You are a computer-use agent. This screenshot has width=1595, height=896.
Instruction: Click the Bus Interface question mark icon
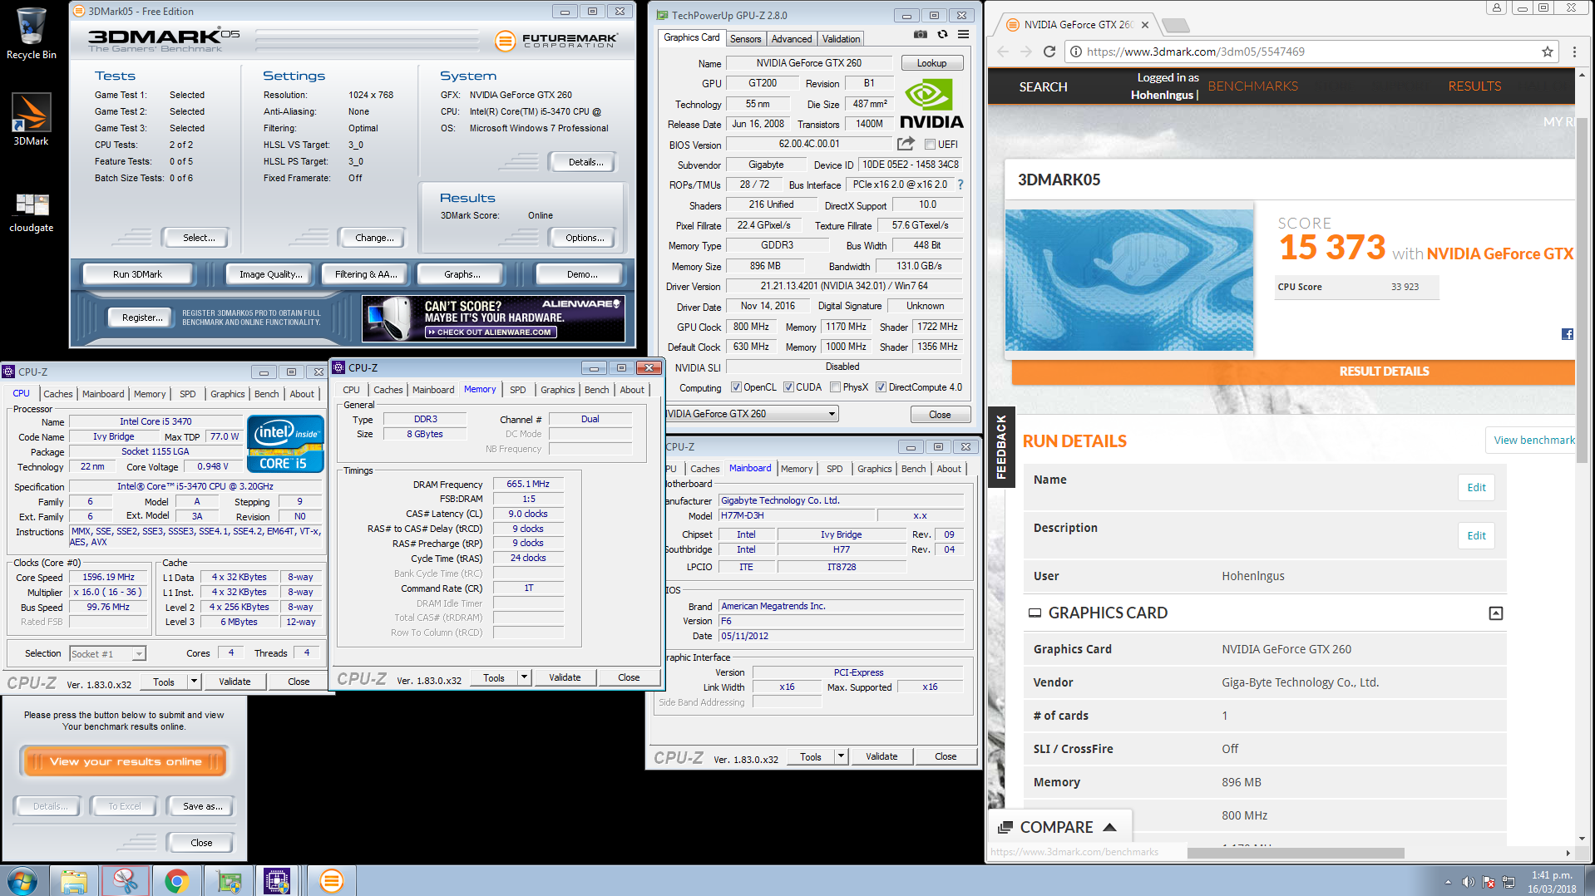coord(960,185)
